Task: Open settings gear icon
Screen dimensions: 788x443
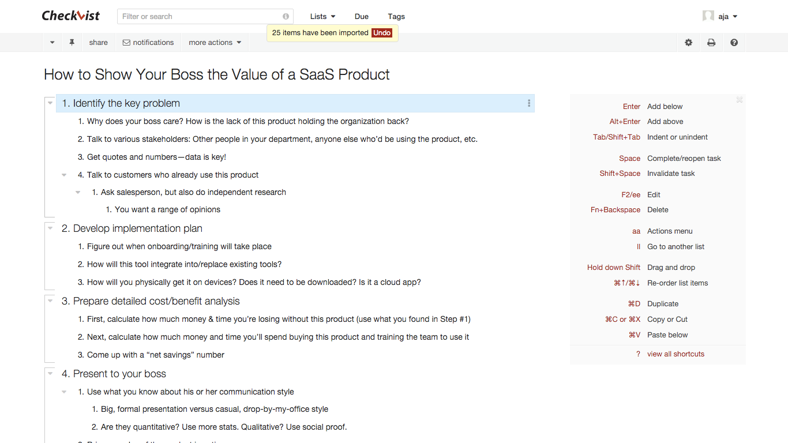Action: (688, 42)
